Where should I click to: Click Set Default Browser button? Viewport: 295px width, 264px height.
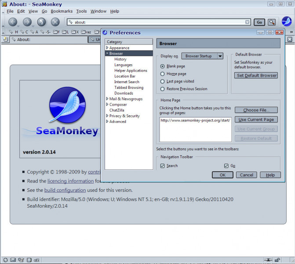[256, 76]
